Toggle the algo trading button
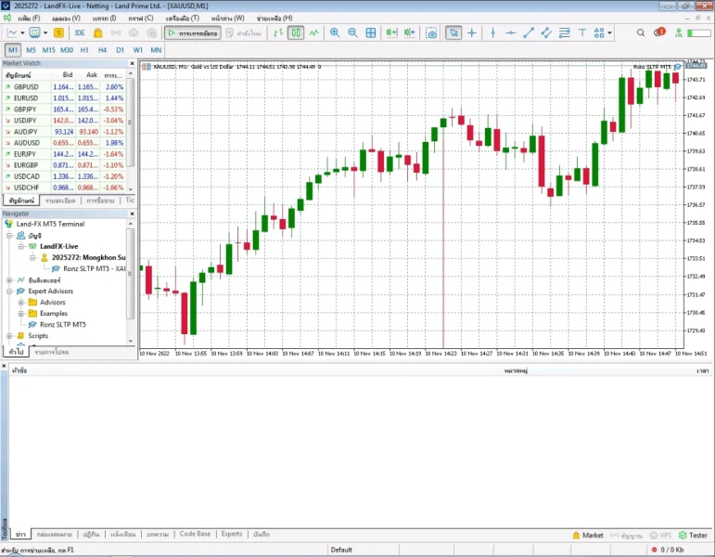 pos(193,32)
